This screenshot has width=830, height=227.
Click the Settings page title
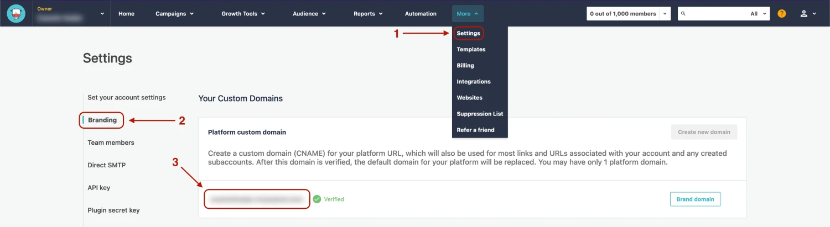[107, 58]
